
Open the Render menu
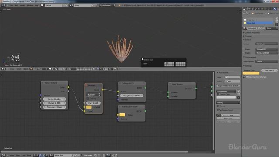tap(22, 5)
